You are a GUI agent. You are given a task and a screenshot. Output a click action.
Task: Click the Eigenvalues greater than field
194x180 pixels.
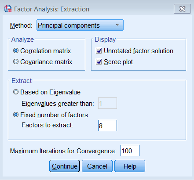click(107, 103)
